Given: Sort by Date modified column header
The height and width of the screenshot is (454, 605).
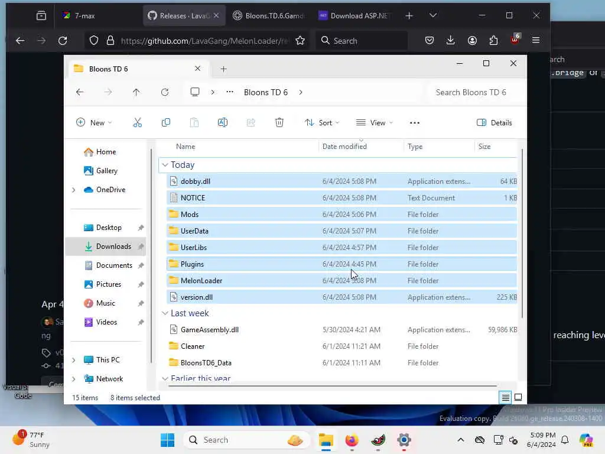Looking at the screenshot, I should 344,147.
